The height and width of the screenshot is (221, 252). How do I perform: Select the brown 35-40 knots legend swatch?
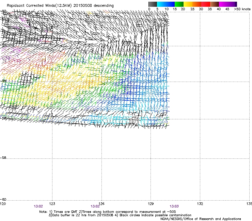click(x=215, y=4)
